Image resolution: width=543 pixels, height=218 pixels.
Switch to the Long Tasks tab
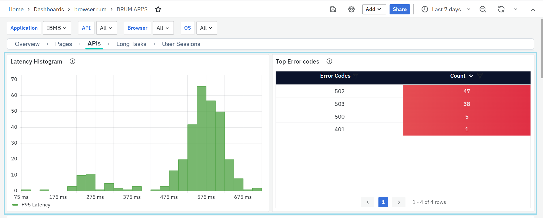(131, 44)
